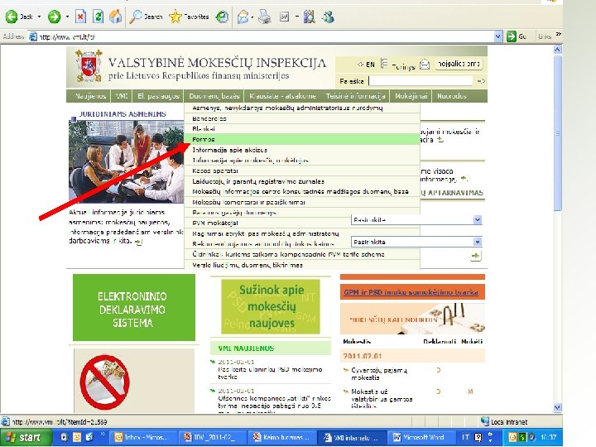Open the Sužinok apie mokesčių naujoves banner

[x=271, y=306]
